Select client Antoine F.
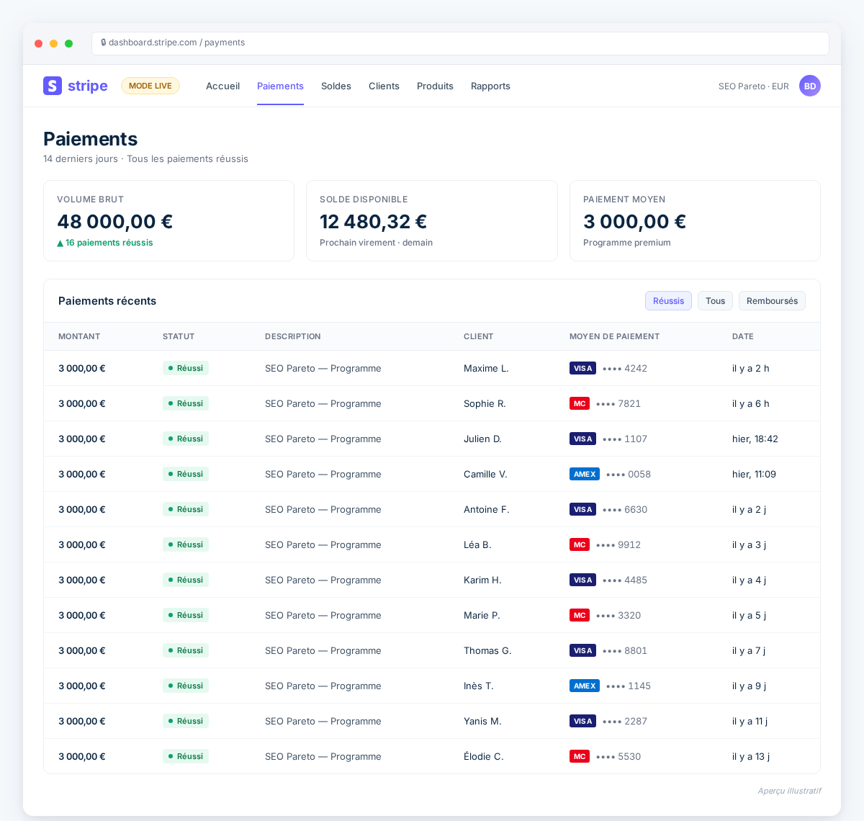 point(486,509)
